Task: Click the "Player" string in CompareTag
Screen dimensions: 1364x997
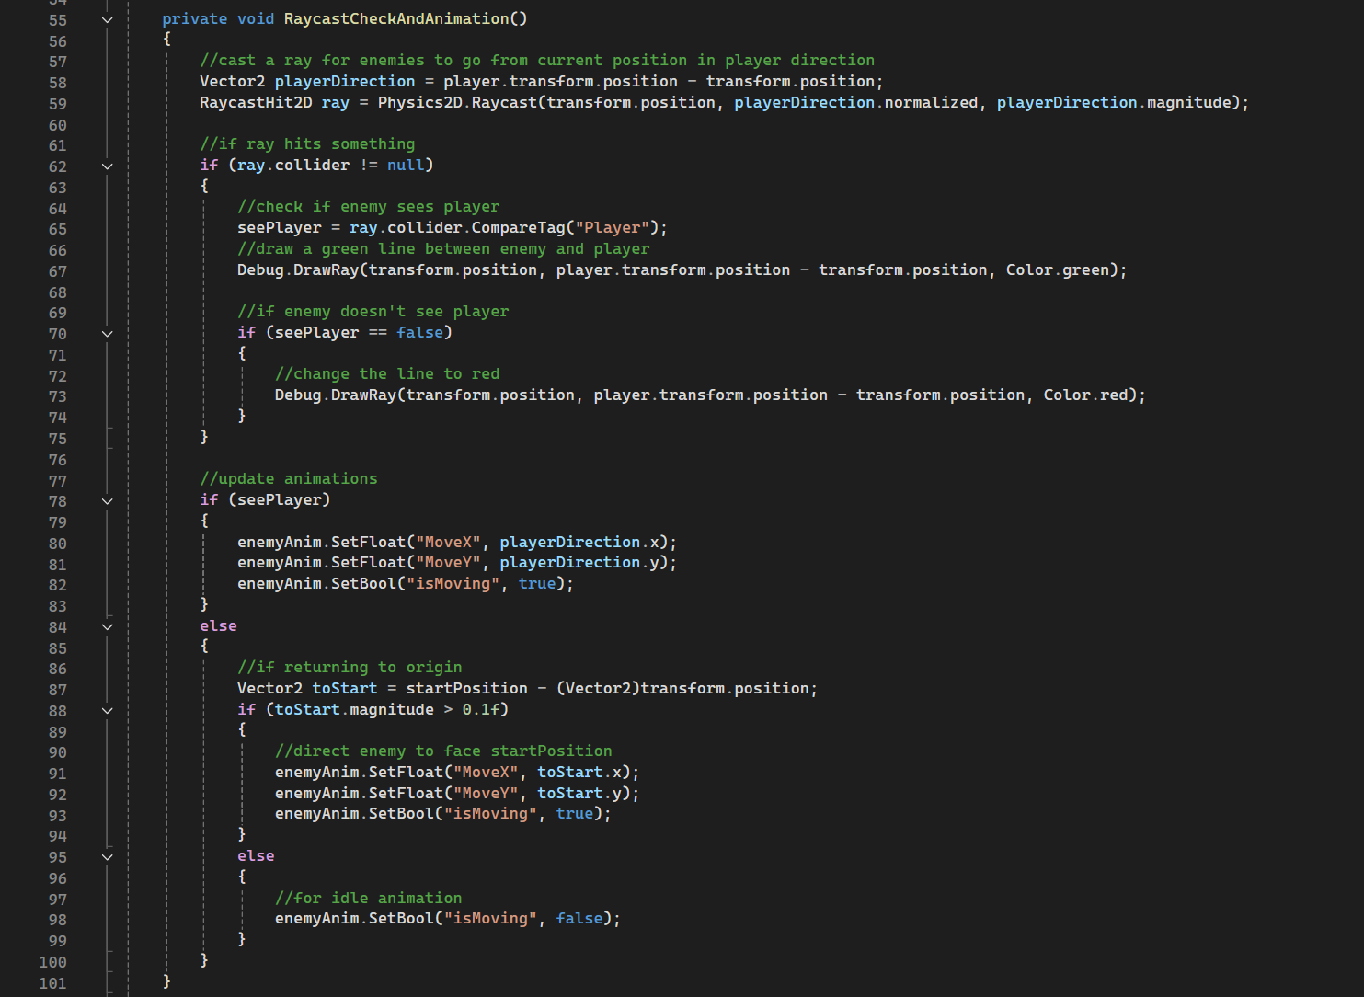Action: coord(612,227)
